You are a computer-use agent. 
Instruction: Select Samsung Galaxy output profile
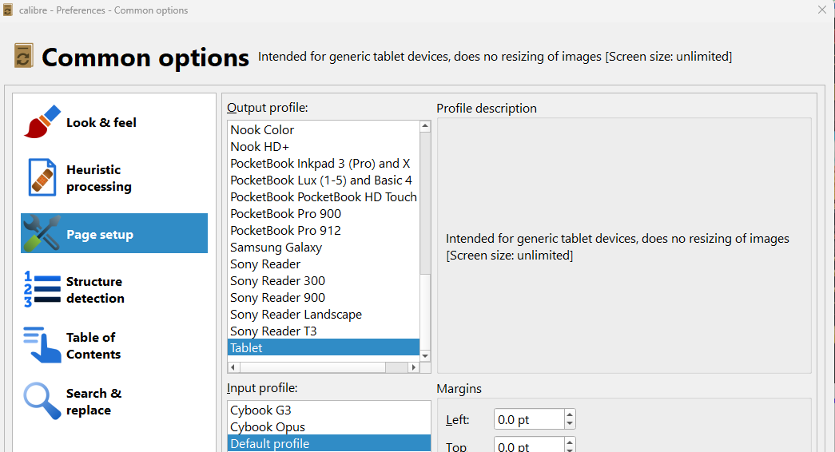pos(276,248)
